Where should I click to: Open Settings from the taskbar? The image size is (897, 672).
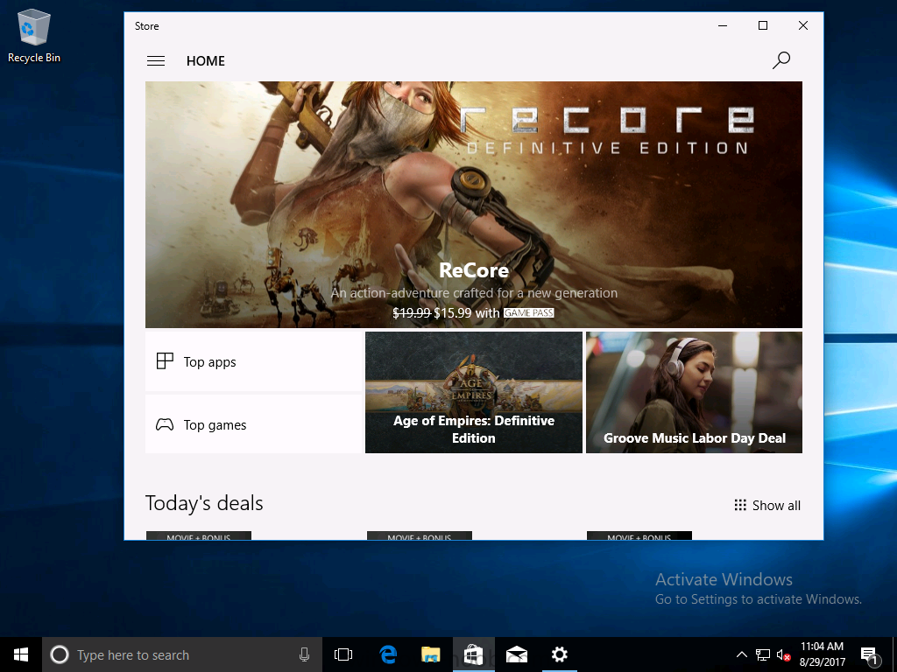tap(560, 654)
